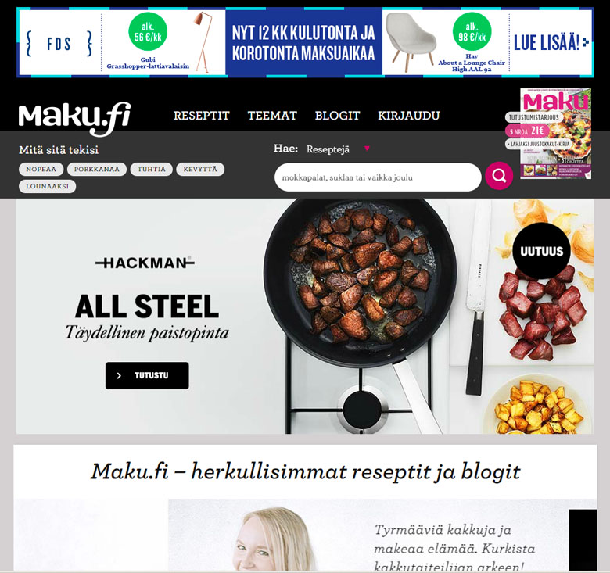Select the PORKKANAA tag
The height and width of the screenshot is (573, 610).
click(97, 169)
